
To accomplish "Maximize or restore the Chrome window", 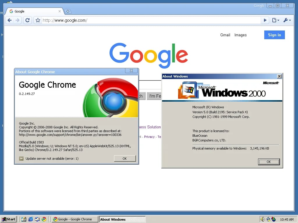I will pyautogui.click(x=278, y=6).
